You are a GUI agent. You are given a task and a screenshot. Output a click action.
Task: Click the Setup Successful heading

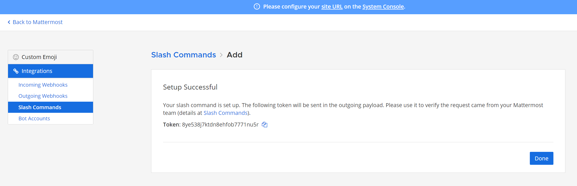[190, 87]
